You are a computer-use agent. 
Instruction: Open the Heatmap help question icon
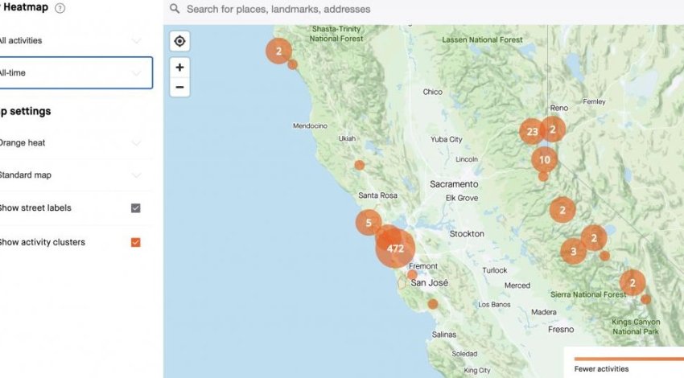(60, 8)
